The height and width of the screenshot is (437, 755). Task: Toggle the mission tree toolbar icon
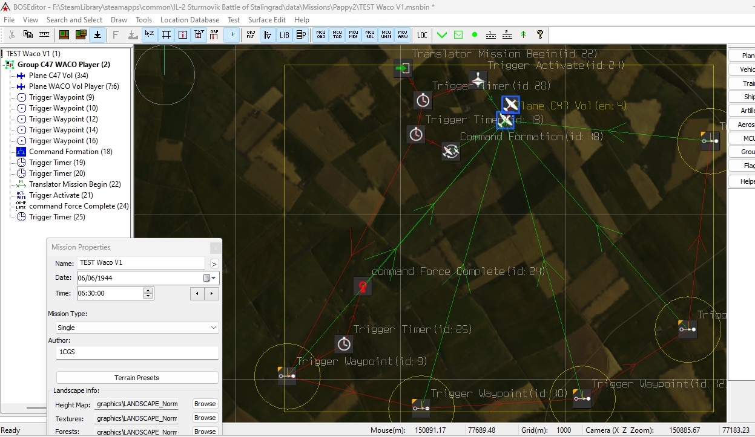tap(268, 35)
